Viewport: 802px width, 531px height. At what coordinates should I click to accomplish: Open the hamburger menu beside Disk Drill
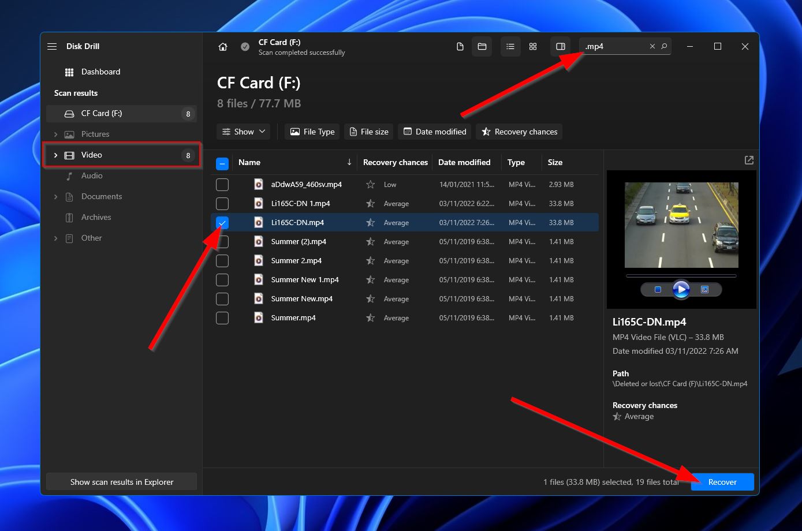[52, 46]
